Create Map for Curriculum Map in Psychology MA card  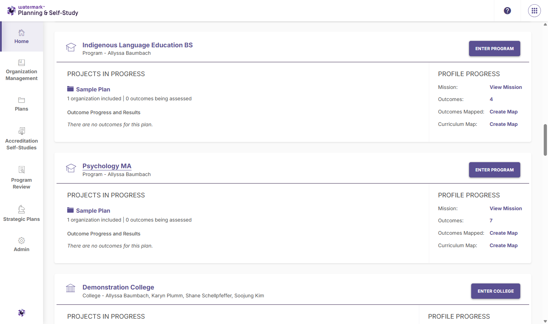click(x=504, y=245)
